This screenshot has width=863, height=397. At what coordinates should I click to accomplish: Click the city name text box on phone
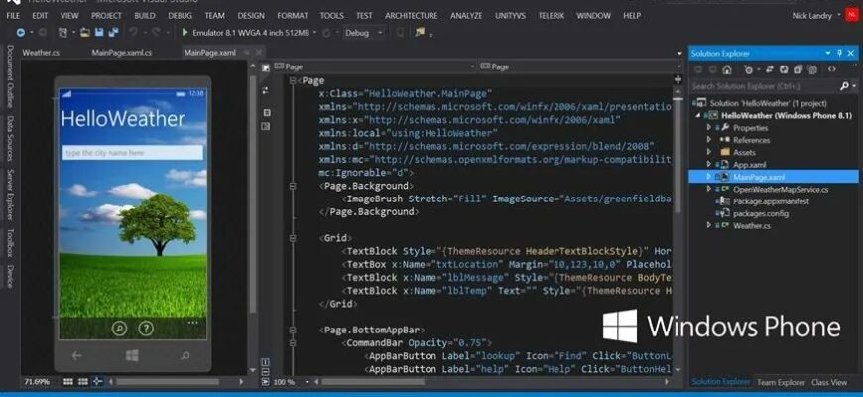pos(133,153)
